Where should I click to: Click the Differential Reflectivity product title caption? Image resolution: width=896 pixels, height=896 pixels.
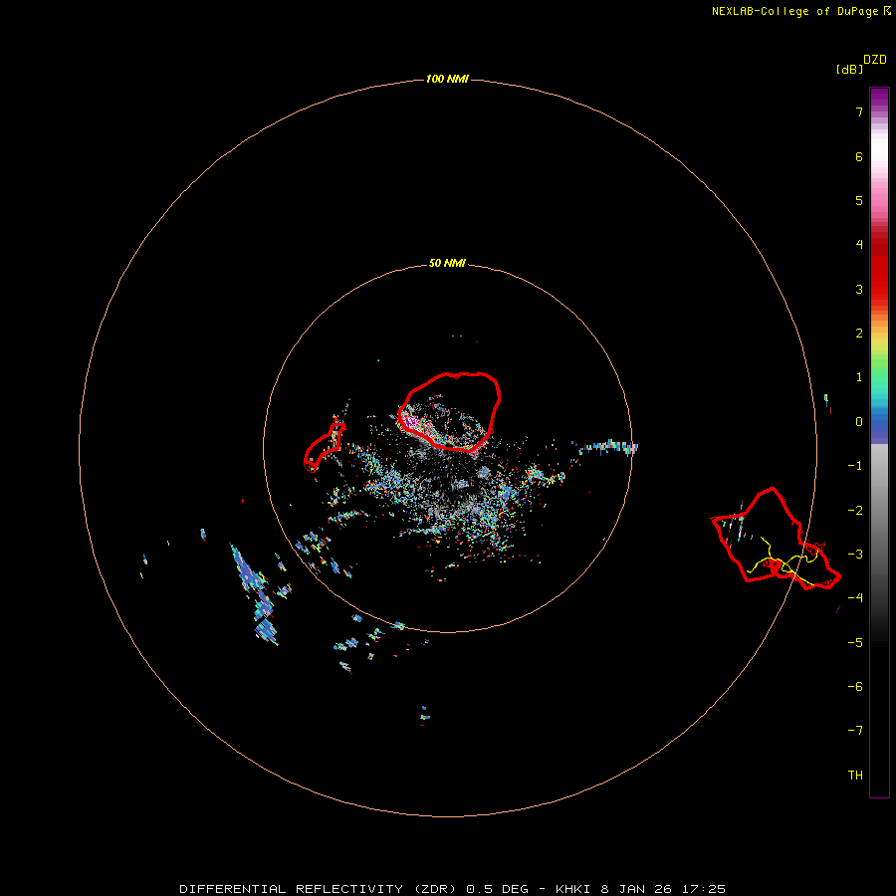coord(453,889)
